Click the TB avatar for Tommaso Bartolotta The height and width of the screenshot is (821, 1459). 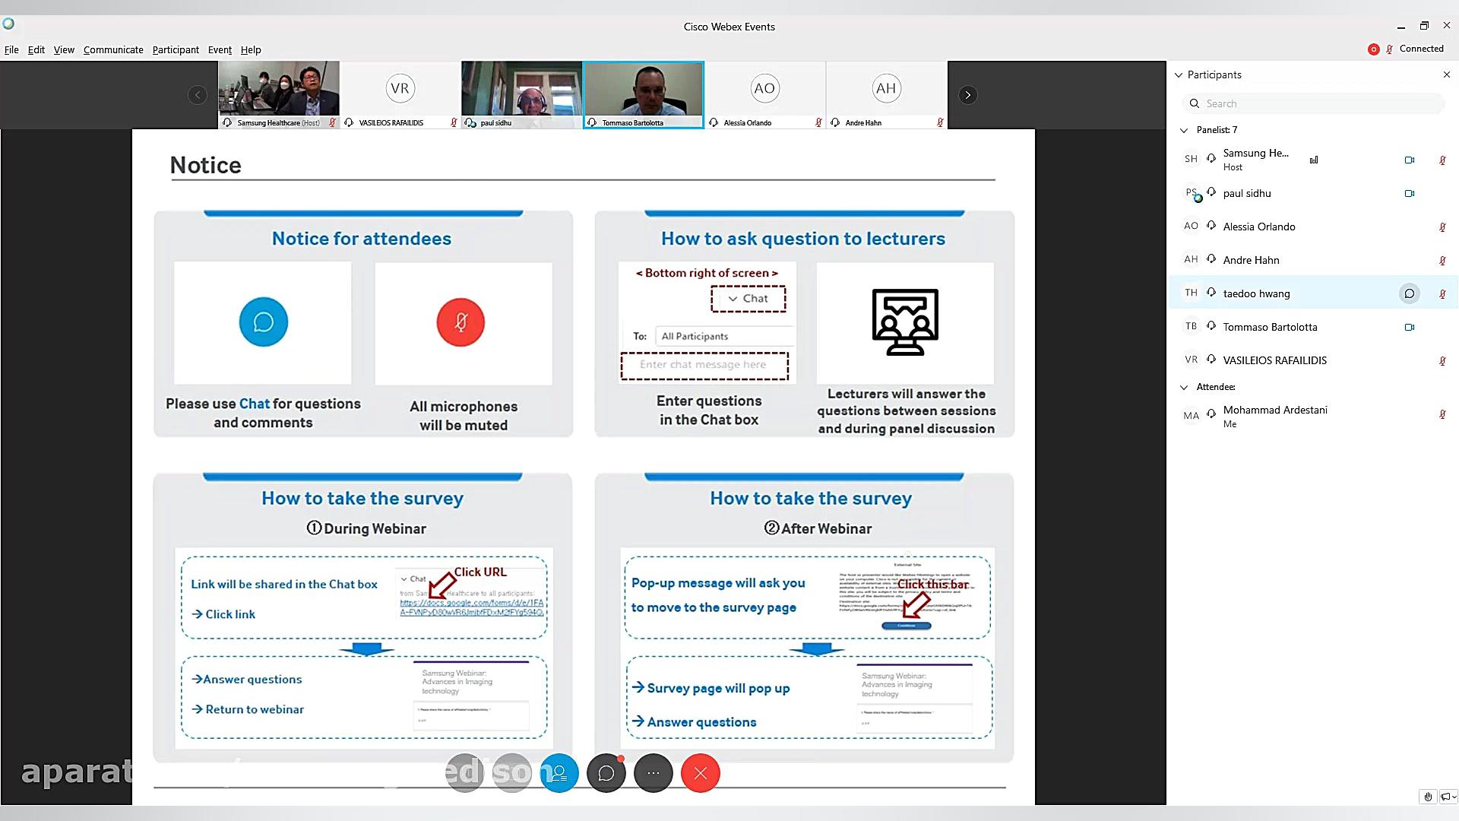coord(1191,327)
